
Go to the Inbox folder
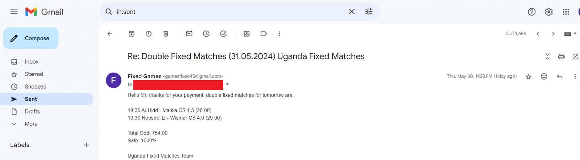click(x=32, y=62)
